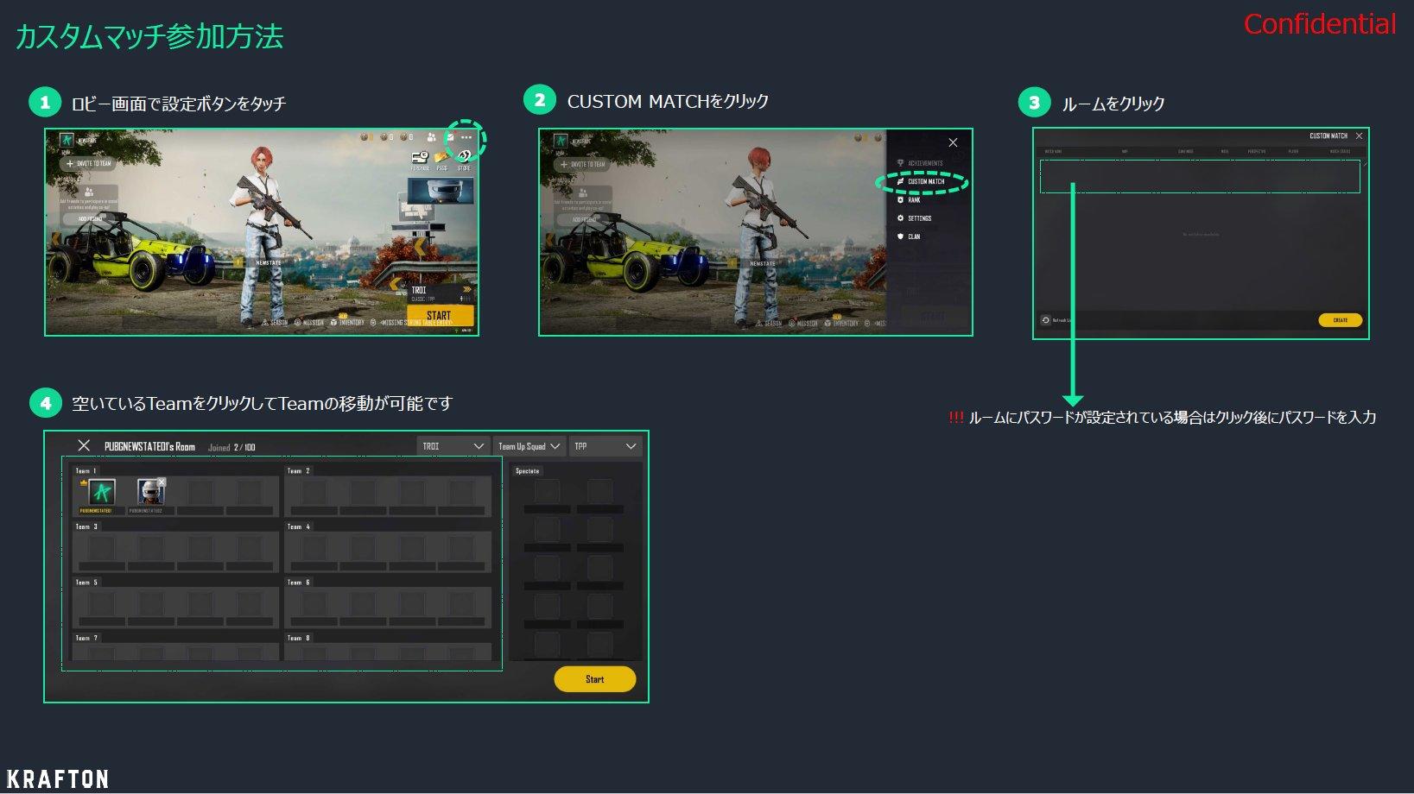The image size is (1414, 794).
Task: Expand the TROI map dropdown in room
Action: coord(453,446)
